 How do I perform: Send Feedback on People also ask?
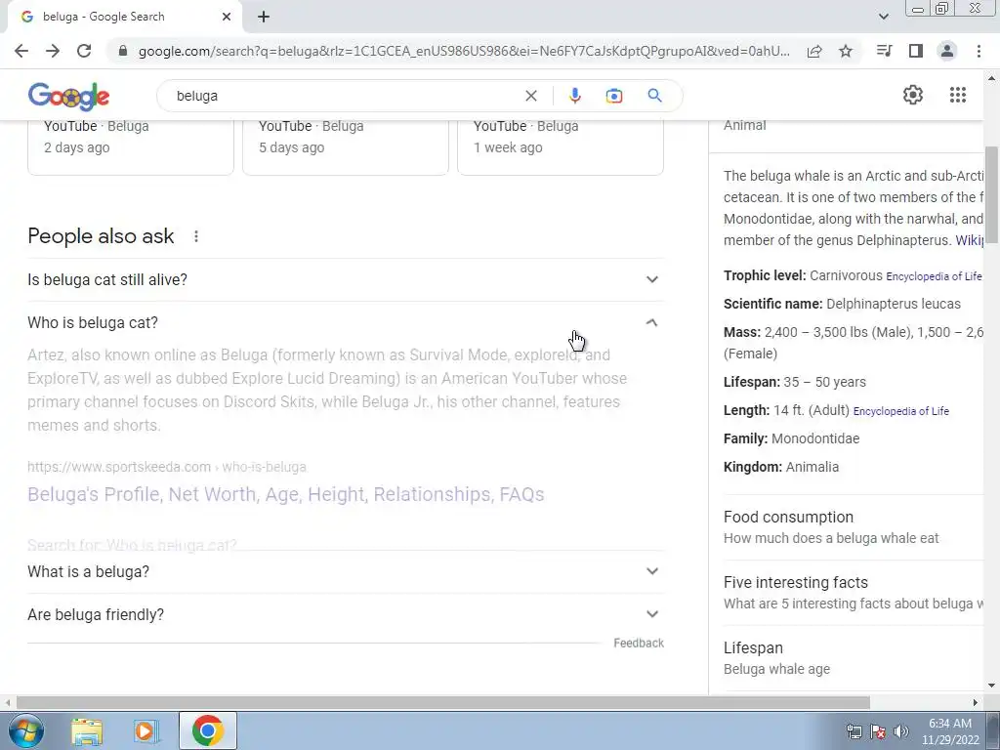[639, 643]
